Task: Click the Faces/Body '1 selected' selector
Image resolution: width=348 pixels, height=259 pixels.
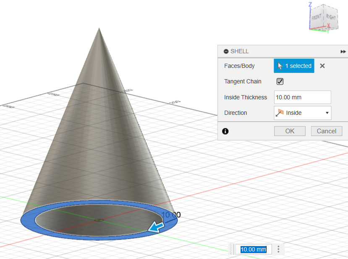Action: tap(294, 66)
